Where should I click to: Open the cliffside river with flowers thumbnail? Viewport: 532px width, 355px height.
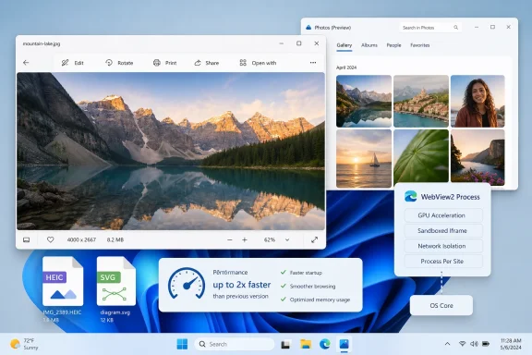[478, 157]
